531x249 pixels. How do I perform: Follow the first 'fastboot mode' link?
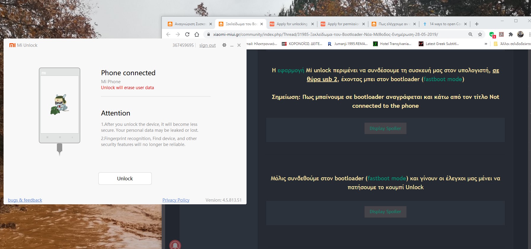pyautogui.click(x=443, y=79)
